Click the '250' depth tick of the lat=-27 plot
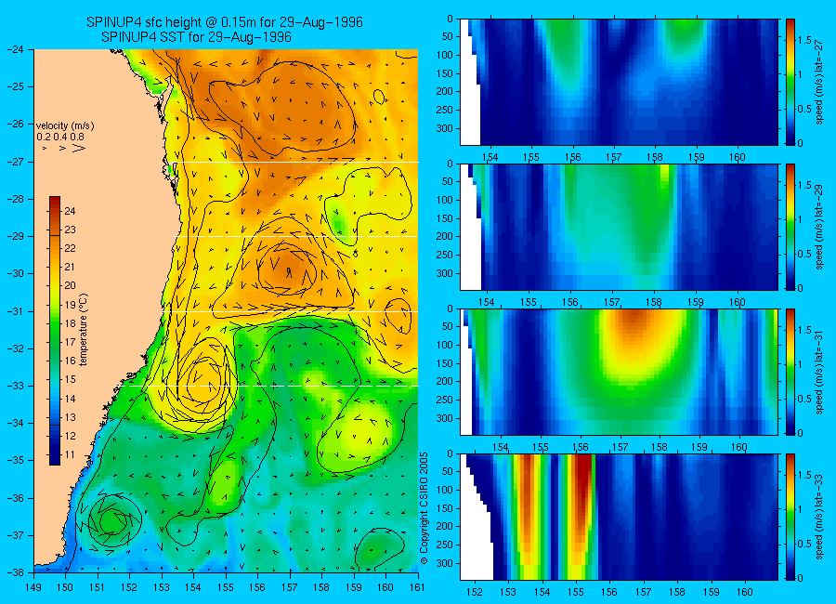Image resolution: width=836 pixels, height=604 pixels. pyautogui.click(x=445, y=110)
